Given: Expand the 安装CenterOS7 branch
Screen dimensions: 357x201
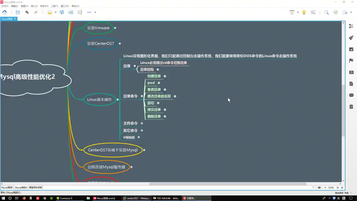Looking at the screenshot, I should [x=120, y=44].
